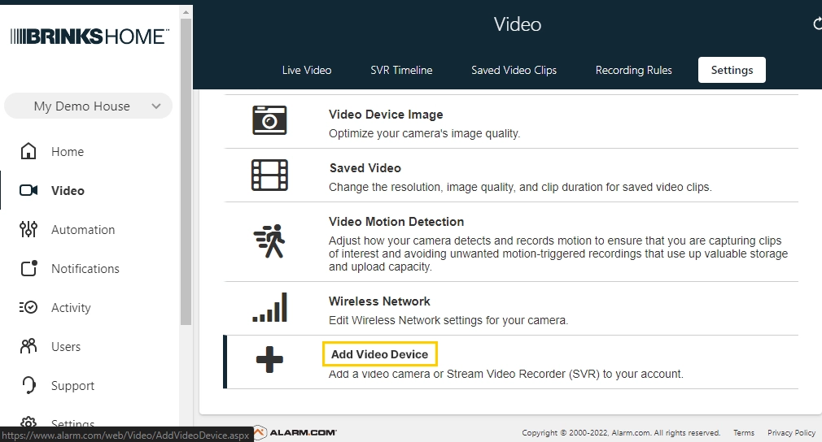Screen dimensions: 822x442
Task: Select the Settings tab in Video header
Action: point(732,70)
